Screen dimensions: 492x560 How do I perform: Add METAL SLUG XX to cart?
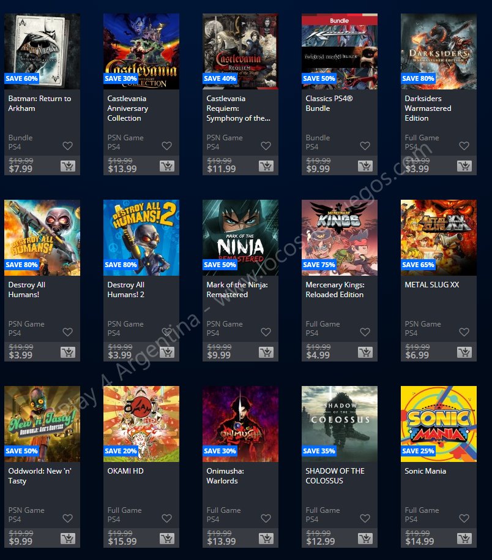click(x=464, y=352)
